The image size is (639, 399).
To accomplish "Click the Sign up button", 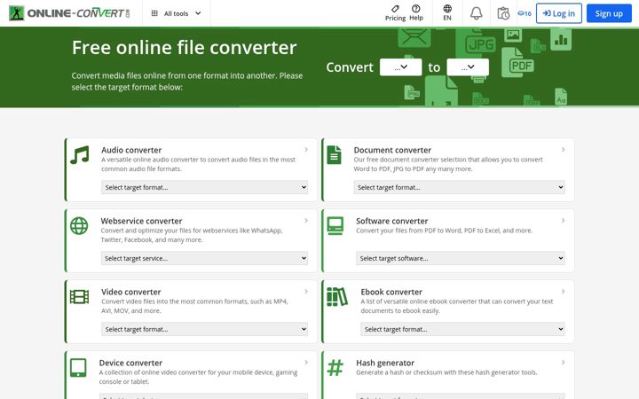I will (609, 13).
